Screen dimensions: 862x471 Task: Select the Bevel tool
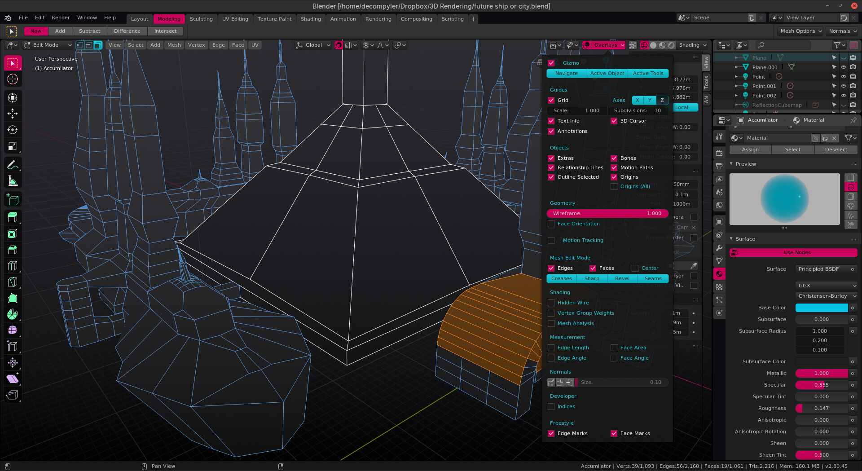click(x=13, y=250)
